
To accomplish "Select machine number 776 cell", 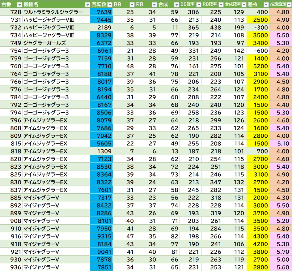I will point(11,89).
